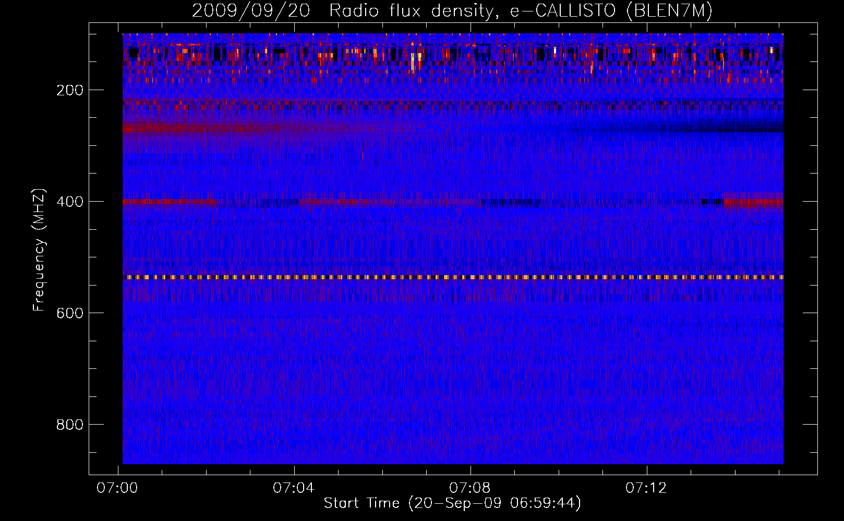Click the 07:08 time tick label
Screen dimensions: 844x521
471,488
